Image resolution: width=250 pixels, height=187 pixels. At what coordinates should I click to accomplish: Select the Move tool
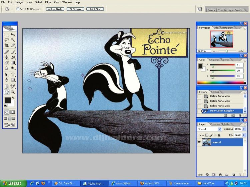click(x=13, y=35)
